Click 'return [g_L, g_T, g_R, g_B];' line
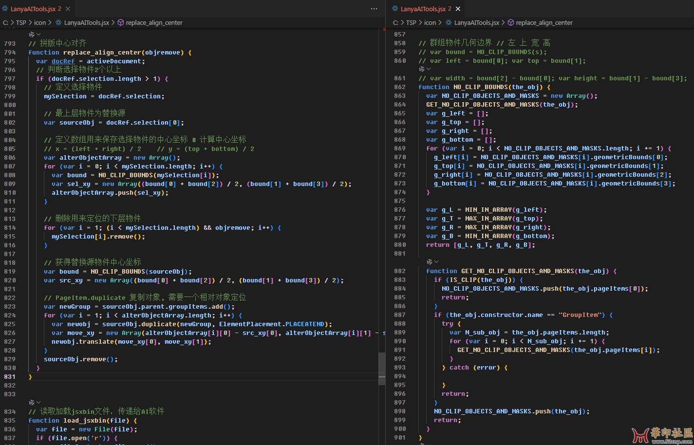 (x=481, y=244)
